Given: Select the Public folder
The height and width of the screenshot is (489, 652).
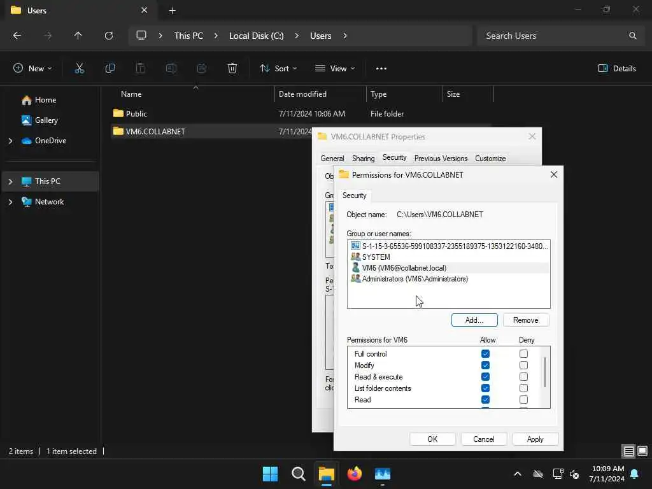Looking at the screenshot, I should point(301,113).
